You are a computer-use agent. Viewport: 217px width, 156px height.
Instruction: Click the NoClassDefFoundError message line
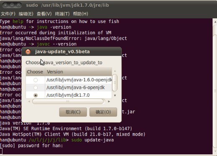tap(64, 38)
